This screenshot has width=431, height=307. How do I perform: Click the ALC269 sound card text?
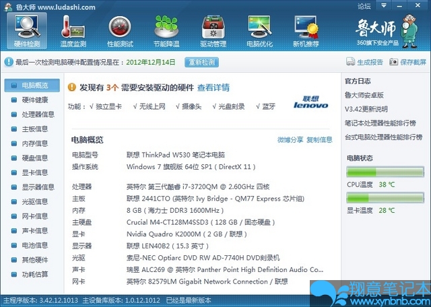(225, 270)
